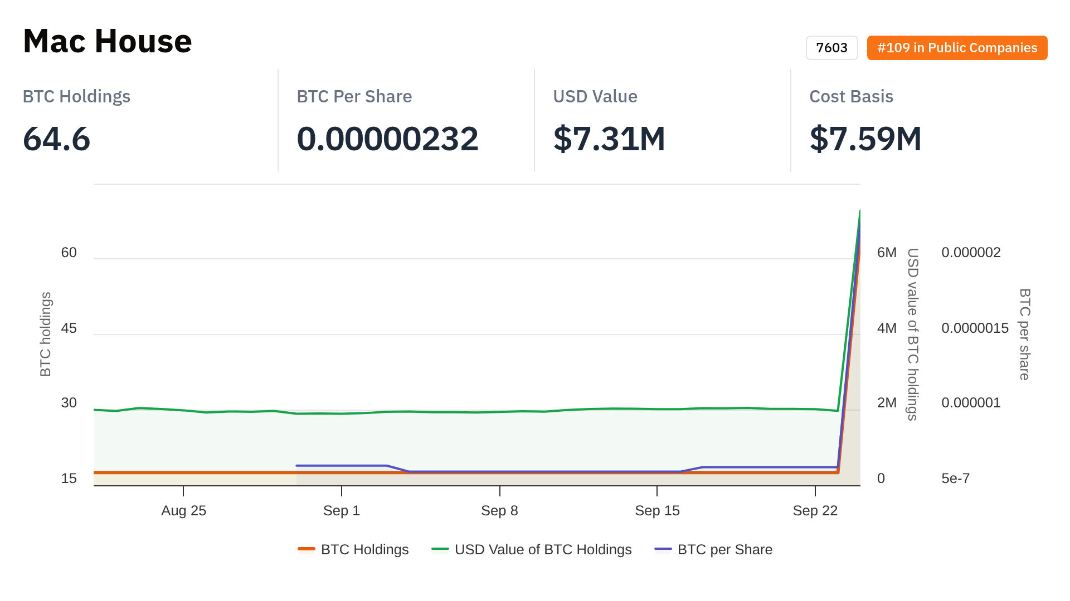The height and width of the screenshot is (601, 1070).
Task: Click the Cost Basis $7.59M stat
Action: tap(865, 139)
